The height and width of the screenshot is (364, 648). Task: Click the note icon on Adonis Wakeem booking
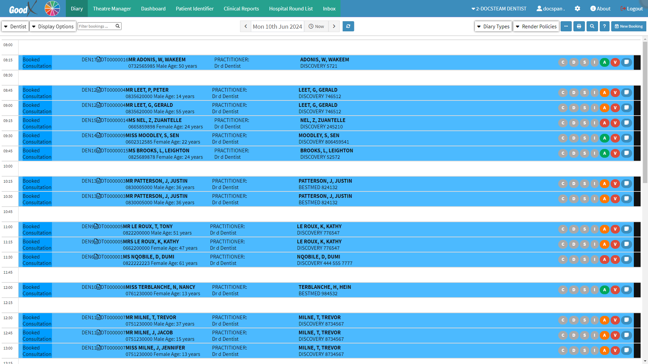point(626,62)
